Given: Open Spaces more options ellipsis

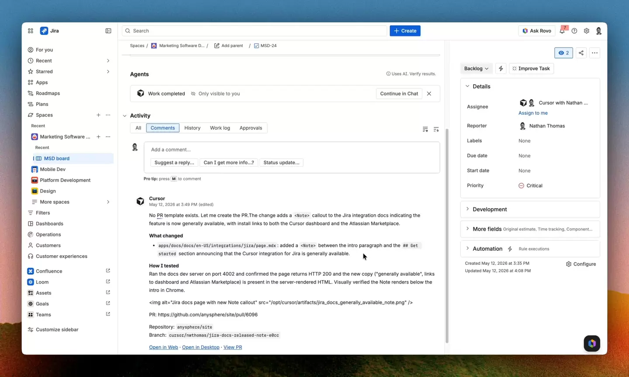Looking at the screenshot, I should tap(108, 115).
